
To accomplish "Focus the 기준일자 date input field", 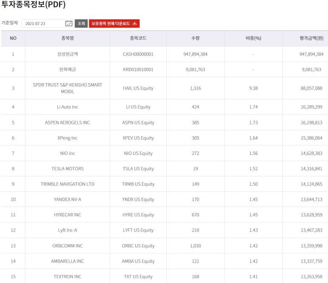I will click(x=48, y=23).
